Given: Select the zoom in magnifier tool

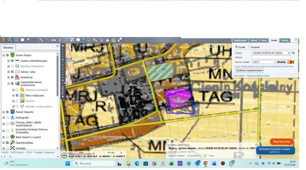Looking at the screenshot, I should pyautogui.click(x=10, y=40).
